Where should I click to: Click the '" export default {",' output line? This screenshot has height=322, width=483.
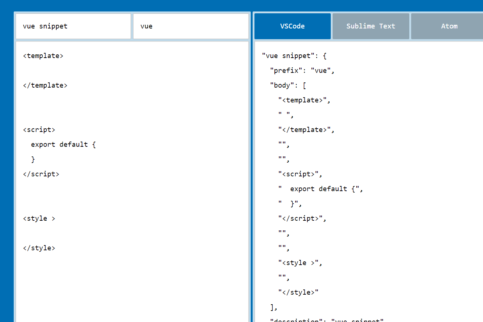321,189
